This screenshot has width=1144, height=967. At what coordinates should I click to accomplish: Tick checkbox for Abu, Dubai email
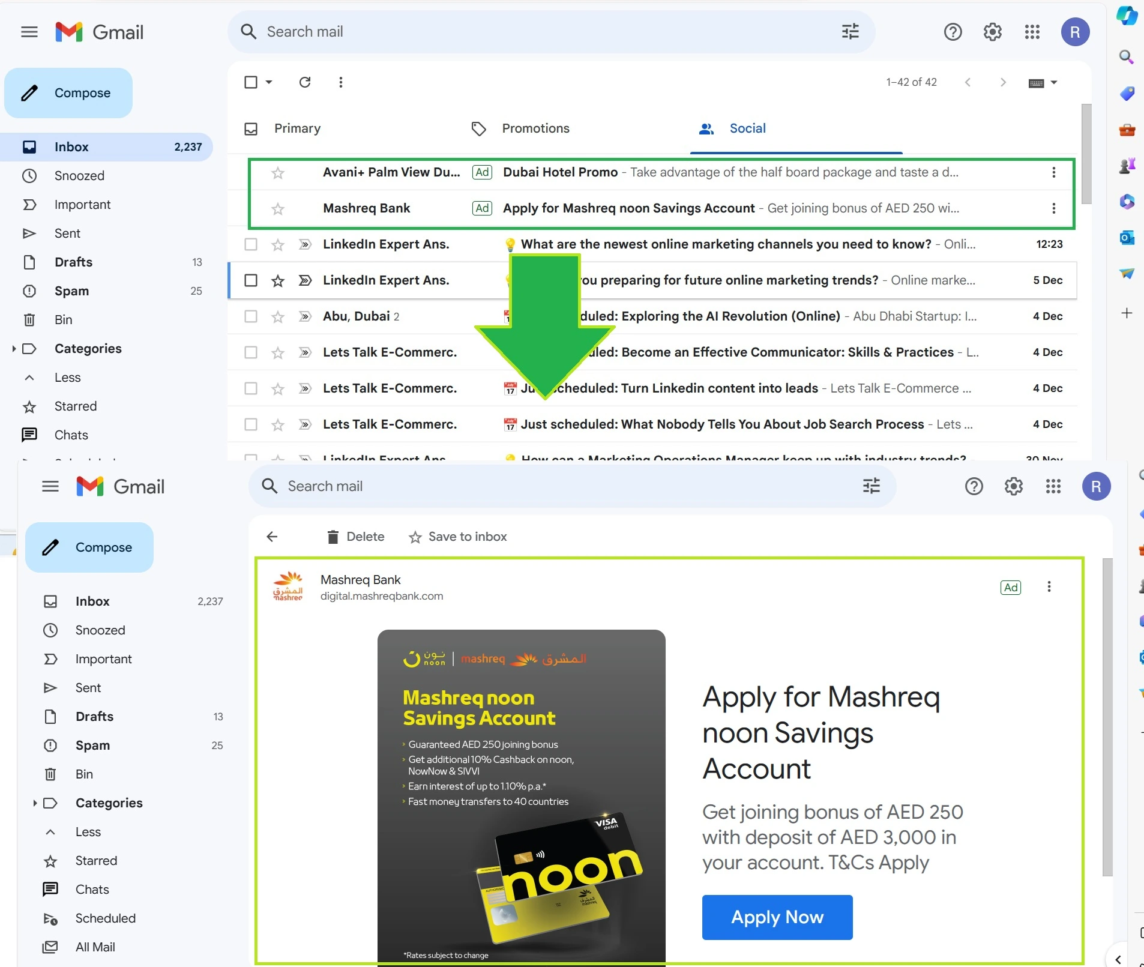click(251, 316)
